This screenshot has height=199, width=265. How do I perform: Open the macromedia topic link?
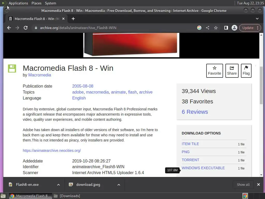pos(97,92)
